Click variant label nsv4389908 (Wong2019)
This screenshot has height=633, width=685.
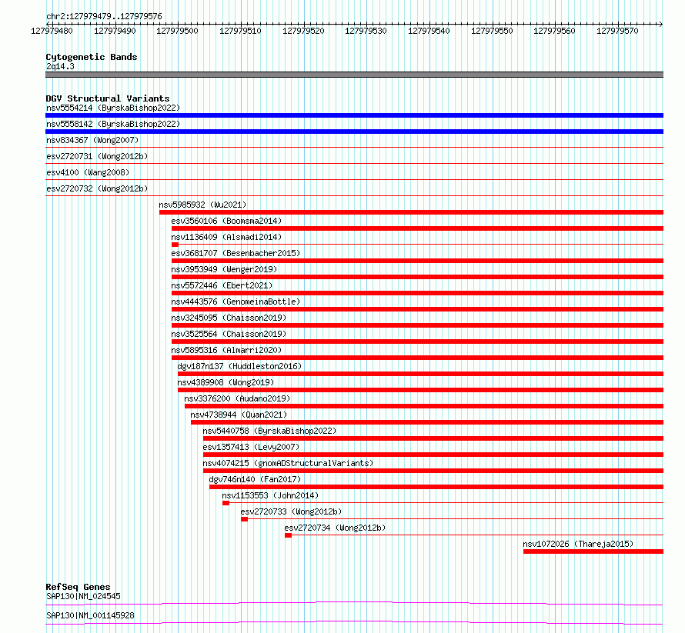tap(226, 382)
